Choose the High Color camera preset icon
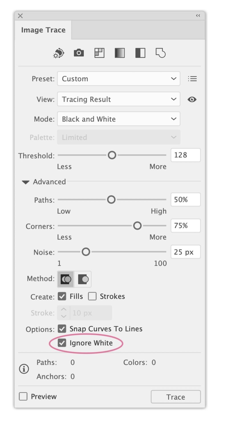 pos(79,53)
